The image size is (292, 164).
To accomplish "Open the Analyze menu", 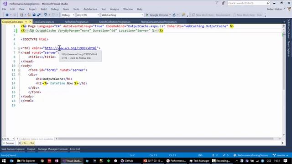I will 115,9.
